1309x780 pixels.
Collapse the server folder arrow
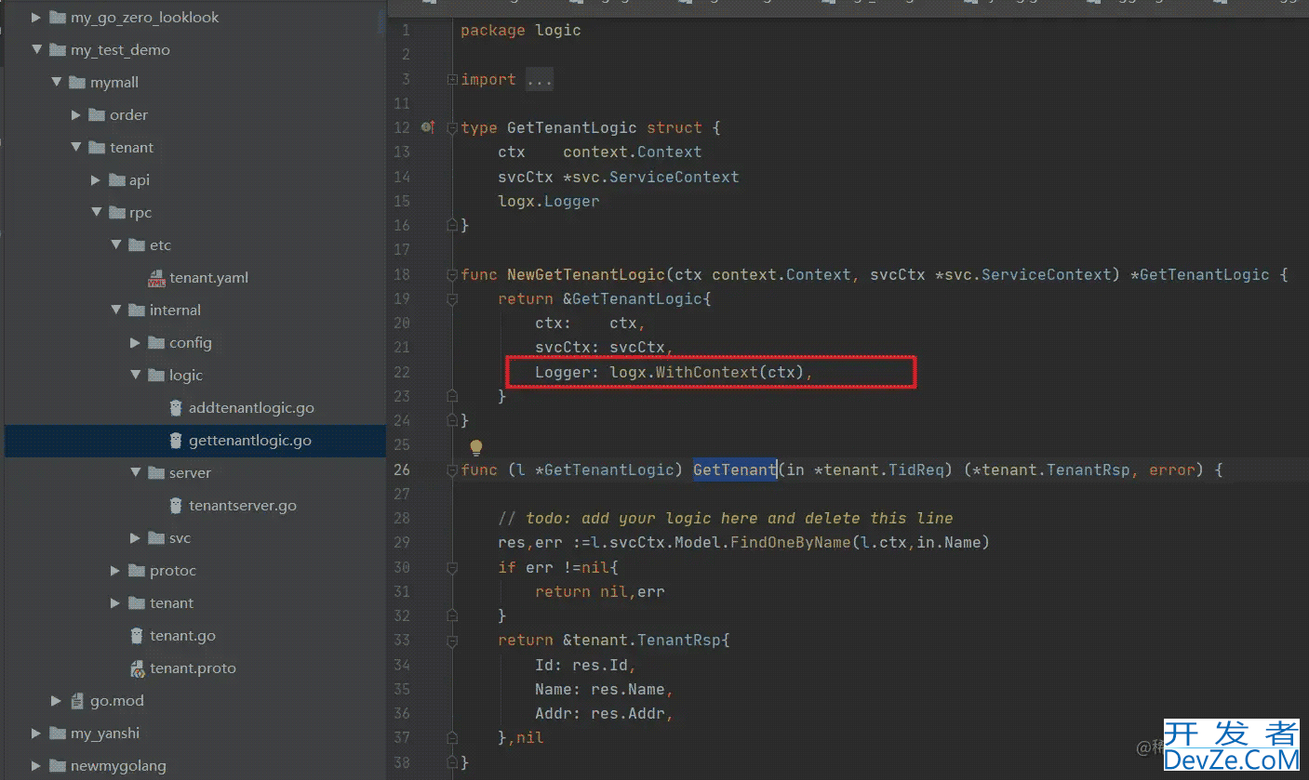coord(135,473)
